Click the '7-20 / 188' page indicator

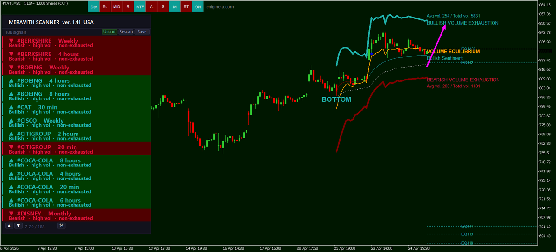coord(35,226)
